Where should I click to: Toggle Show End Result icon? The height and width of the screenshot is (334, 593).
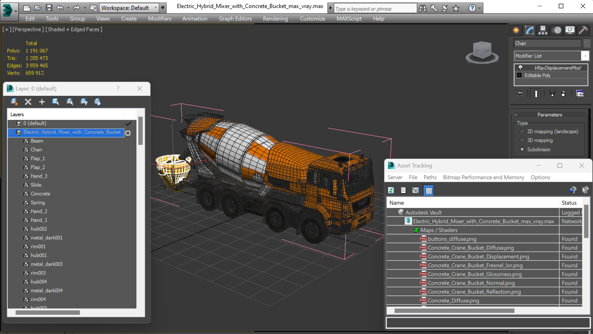click(536, 94)
